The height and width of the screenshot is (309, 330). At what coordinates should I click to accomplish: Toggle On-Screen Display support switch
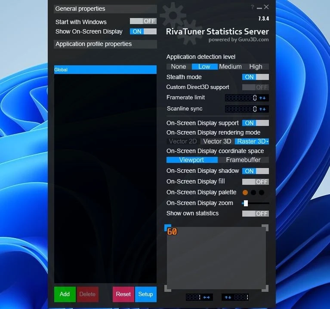(256, 123)
